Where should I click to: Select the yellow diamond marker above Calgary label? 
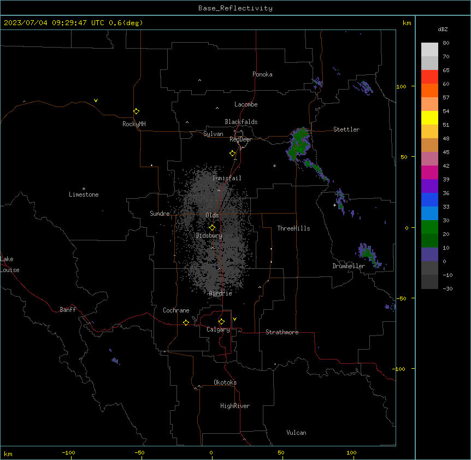coord(221,322)
